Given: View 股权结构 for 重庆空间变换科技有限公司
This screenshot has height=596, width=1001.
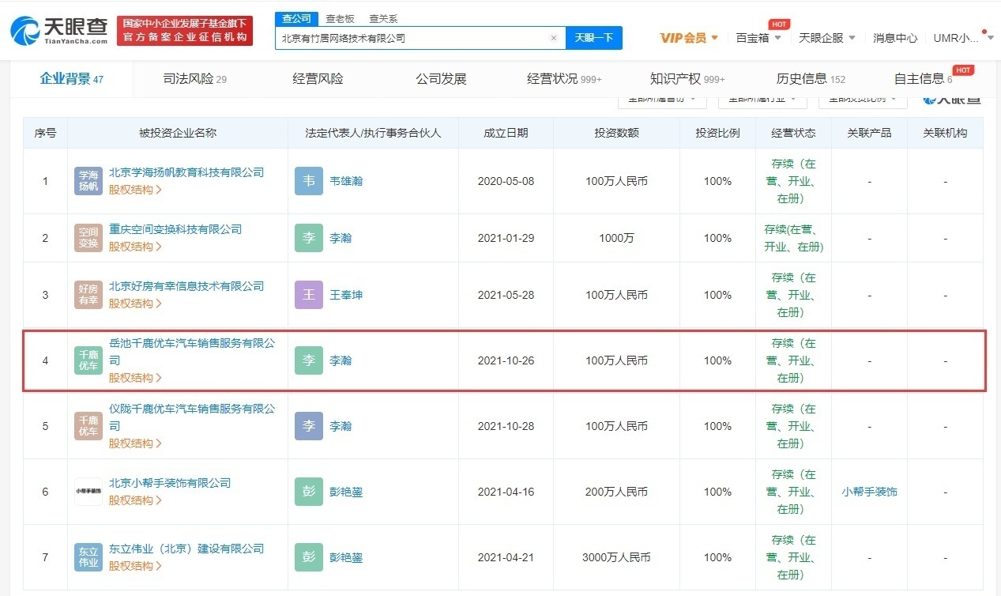Looking at the screenshot, I should click(135, 247).
